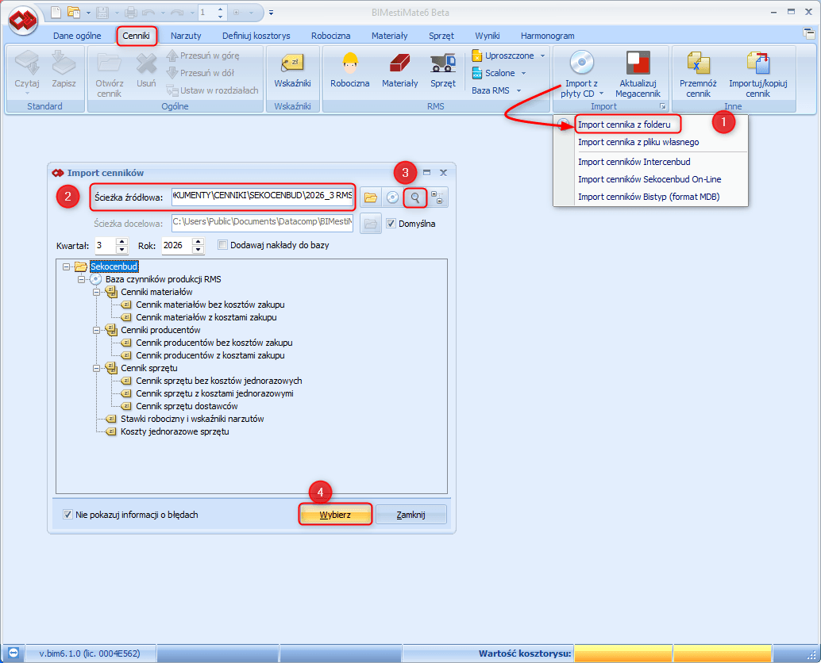
Task: Click the new document icon in title bar
Action: [56, 12]
